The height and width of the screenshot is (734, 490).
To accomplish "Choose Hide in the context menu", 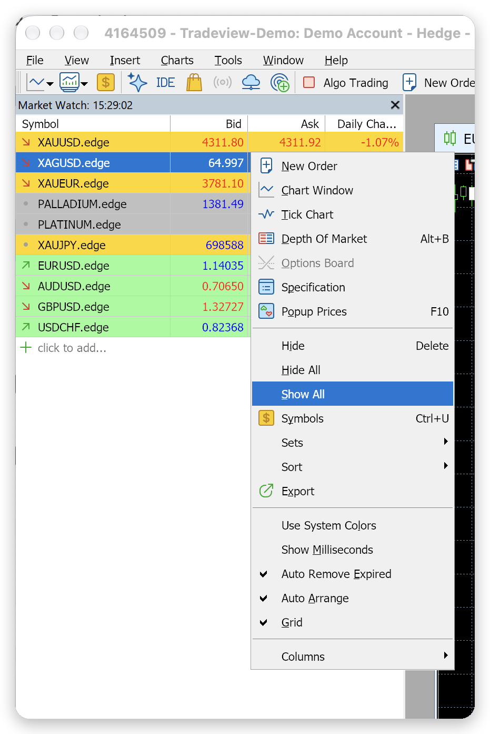I will pos(353,346).
